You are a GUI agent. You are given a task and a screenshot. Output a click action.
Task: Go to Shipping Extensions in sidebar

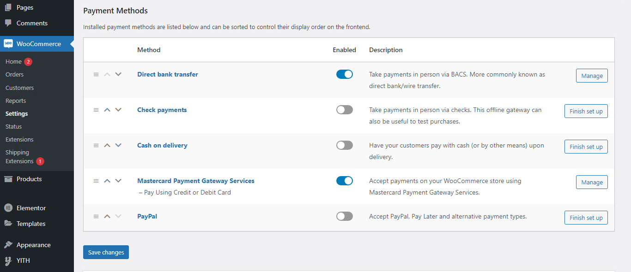(x=19, y=157)
